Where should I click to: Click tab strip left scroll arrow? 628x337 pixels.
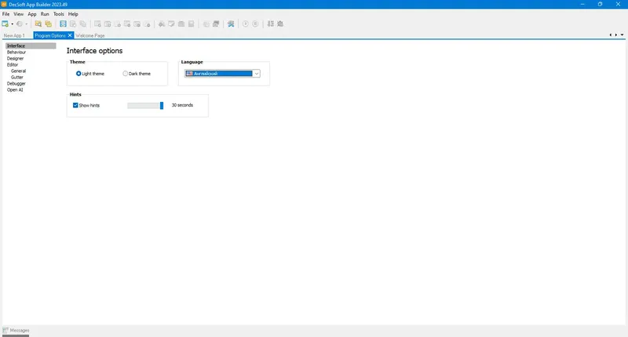(611, 35)
